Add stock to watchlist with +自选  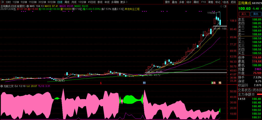[225, 2]
